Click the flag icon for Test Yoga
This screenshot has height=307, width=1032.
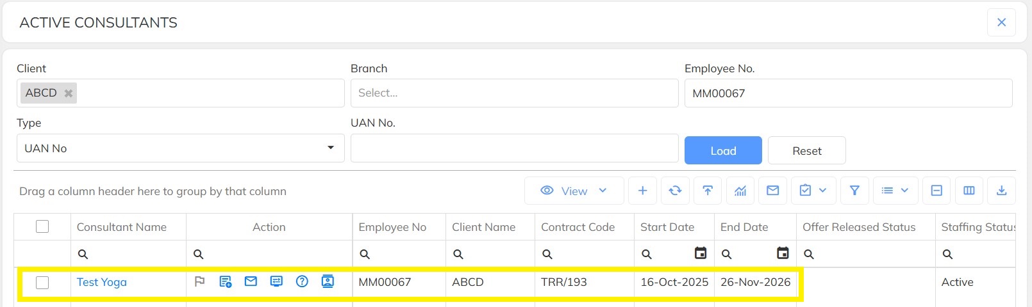pyautogui.click(x=199, y=281)
